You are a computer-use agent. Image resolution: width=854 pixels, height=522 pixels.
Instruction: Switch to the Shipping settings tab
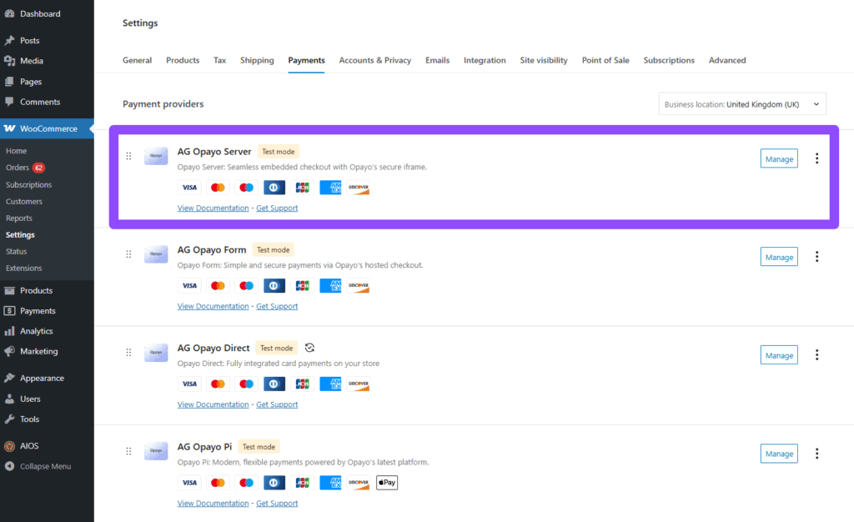(x=257, y=60)
